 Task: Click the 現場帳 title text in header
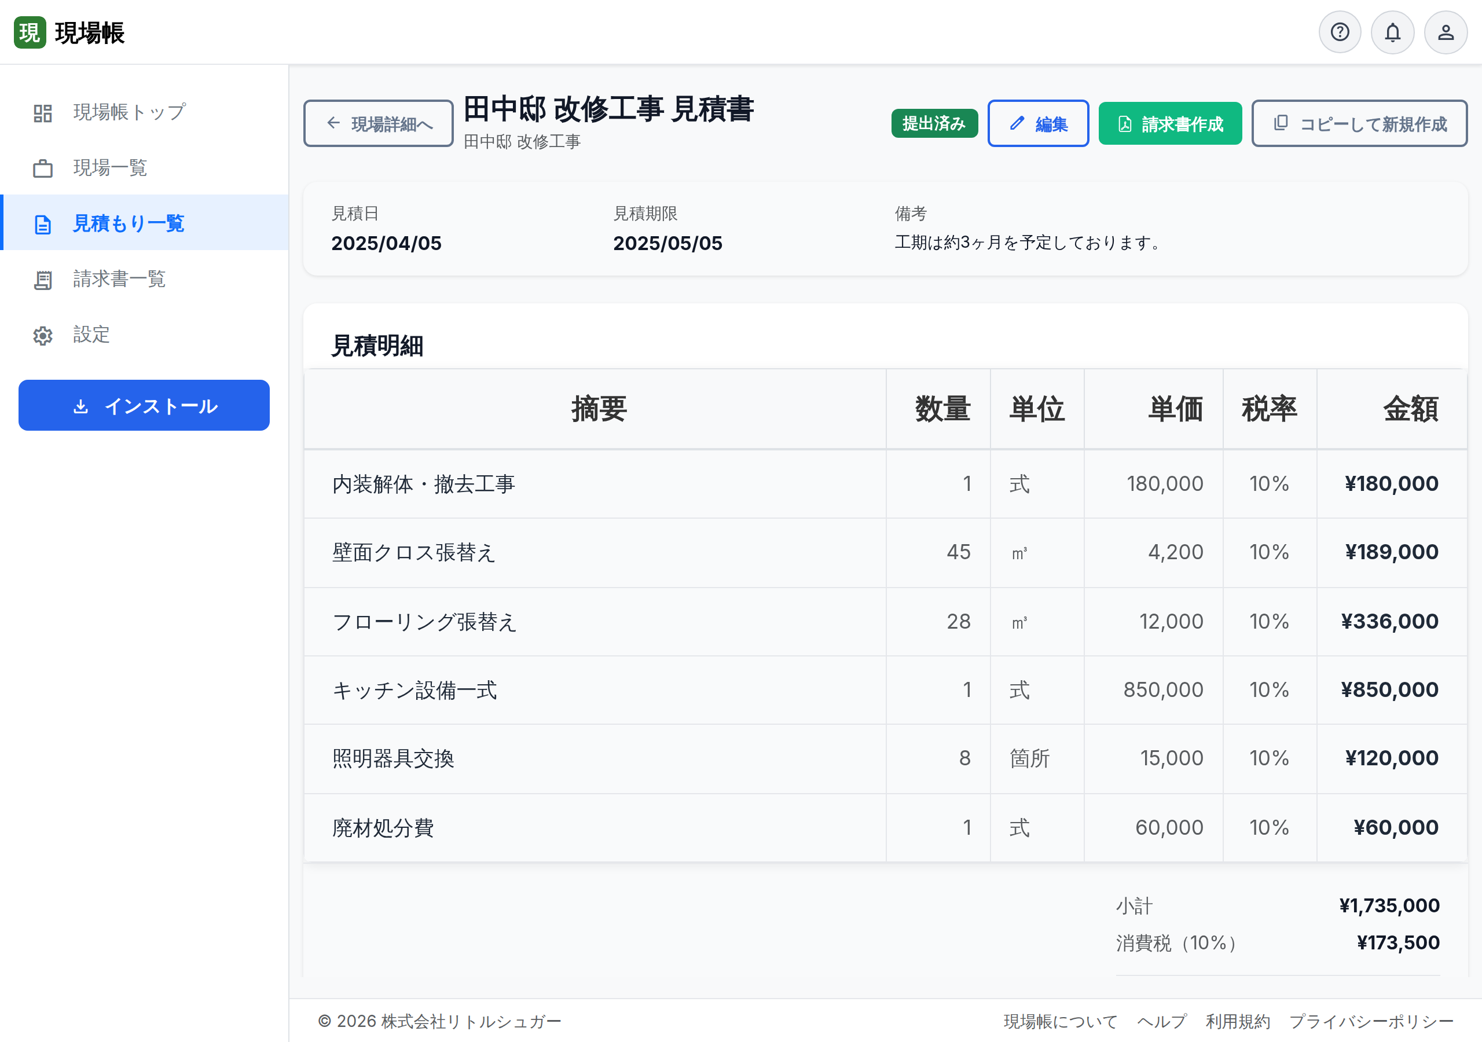tap(90, 33)
